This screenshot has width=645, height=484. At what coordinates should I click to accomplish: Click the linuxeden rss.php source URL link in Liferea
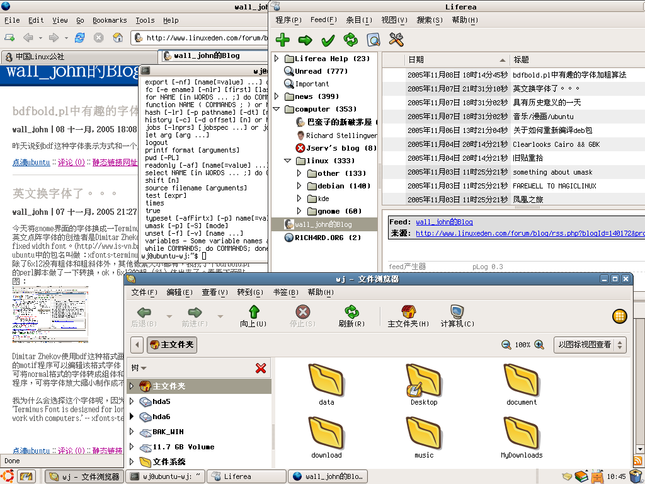coord(530,233)
